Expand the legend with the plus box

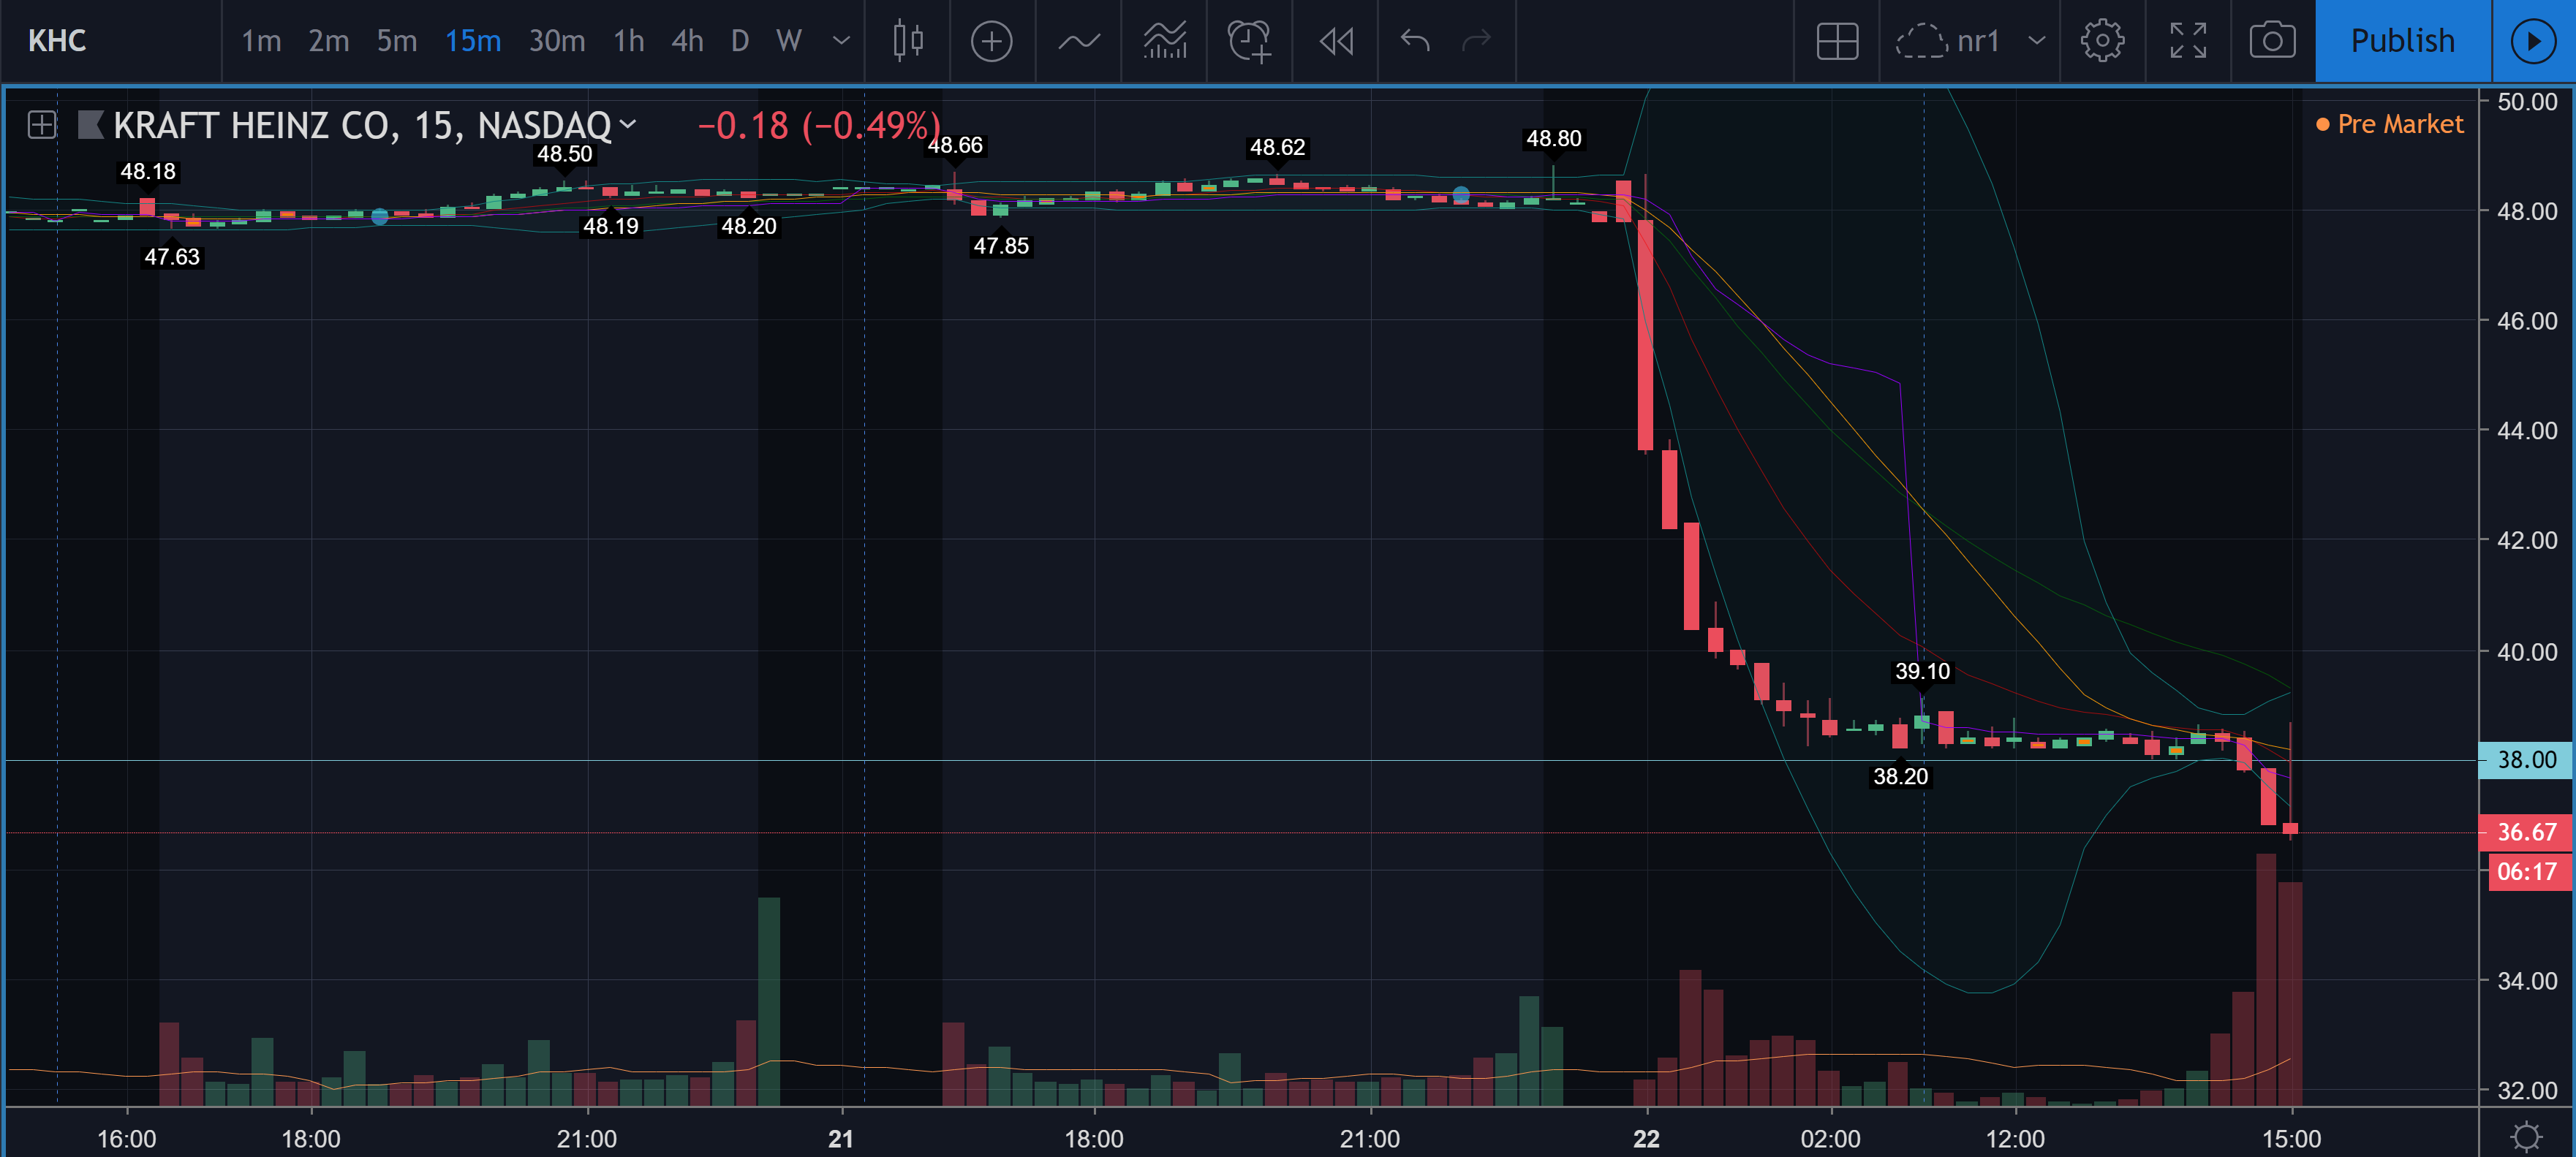[x=41, y=125]
